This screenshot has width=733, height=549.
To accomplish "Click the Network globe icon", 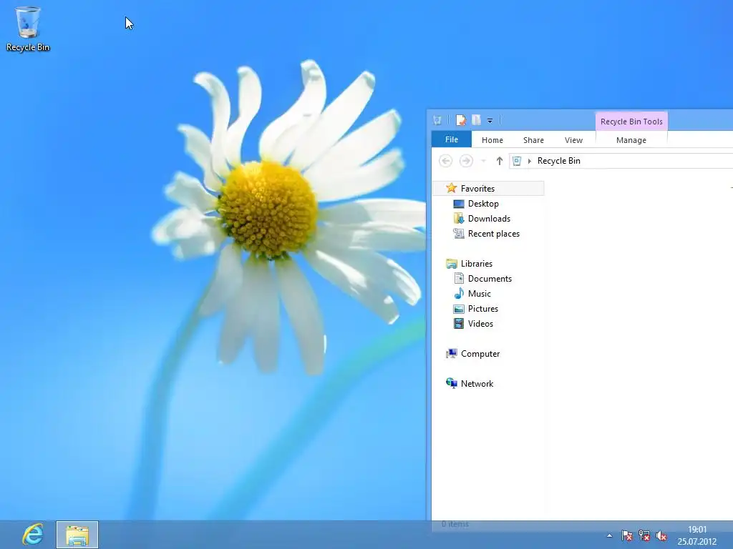I will click(451, 383).
